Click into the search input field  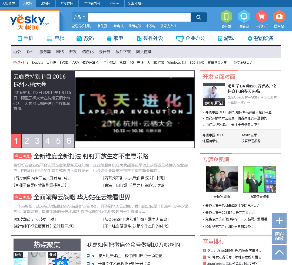pyautogui.click(x=139, y=17)
